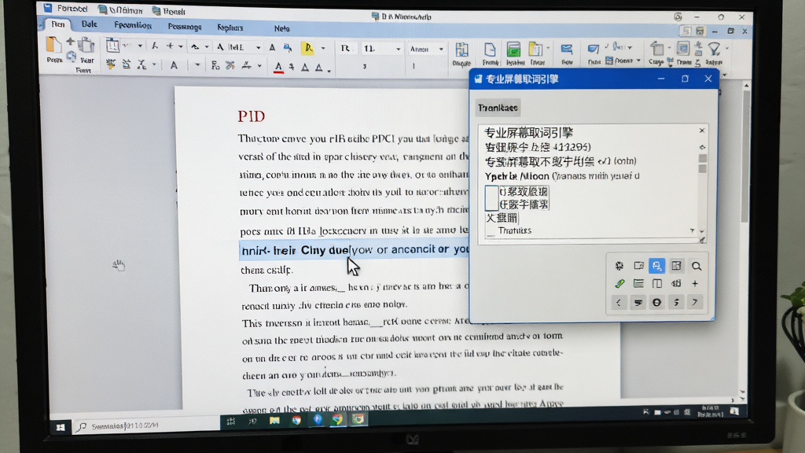Open the settings gear in translator tool grid
Image resolution: width=805 pixels, height=453 pixels.
[x=619, y=266]
